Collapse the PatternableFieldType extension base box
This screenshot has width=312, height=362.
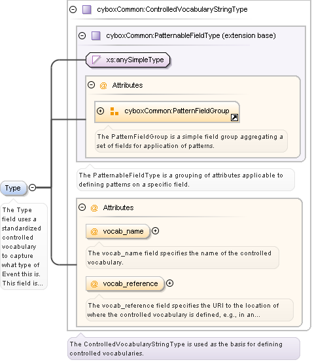tap(82, 35)
